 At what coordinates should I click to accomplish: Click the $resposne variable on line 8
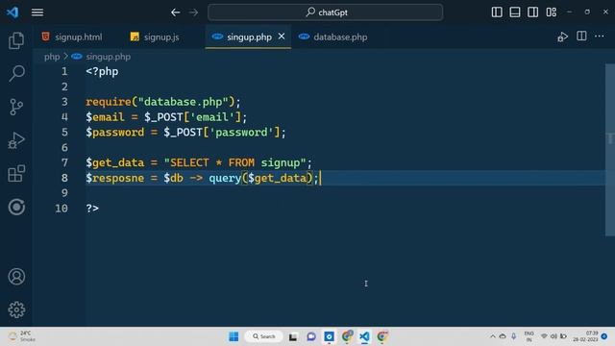tap(115, 178)
